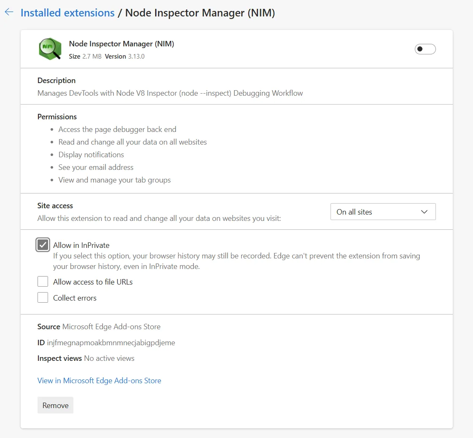Click the description text about DevTools workflow

pyautogui.click(x=170, y=93)
